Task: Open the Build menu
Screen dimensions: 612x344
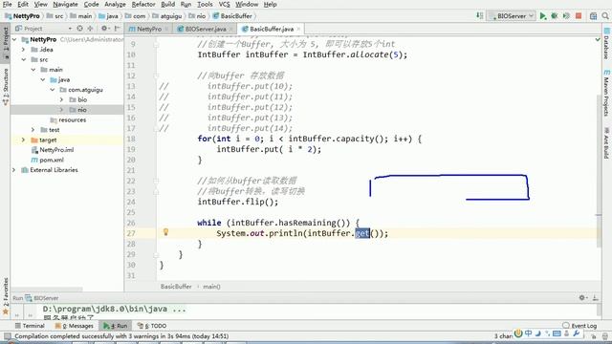Action: (x=168, y=4)
